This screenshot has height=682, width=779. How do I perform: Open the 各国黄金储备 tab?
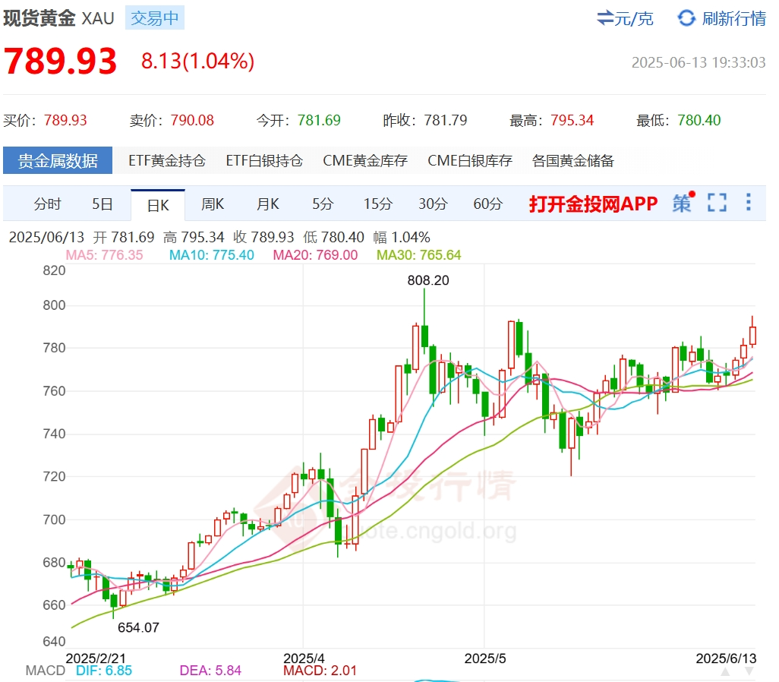pos(572,160)
